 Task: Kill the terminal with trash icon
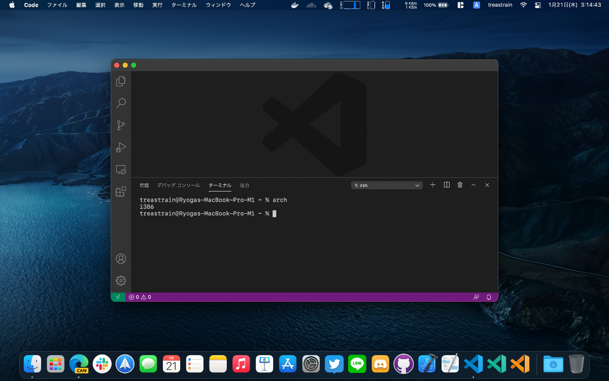pos(460,185)
